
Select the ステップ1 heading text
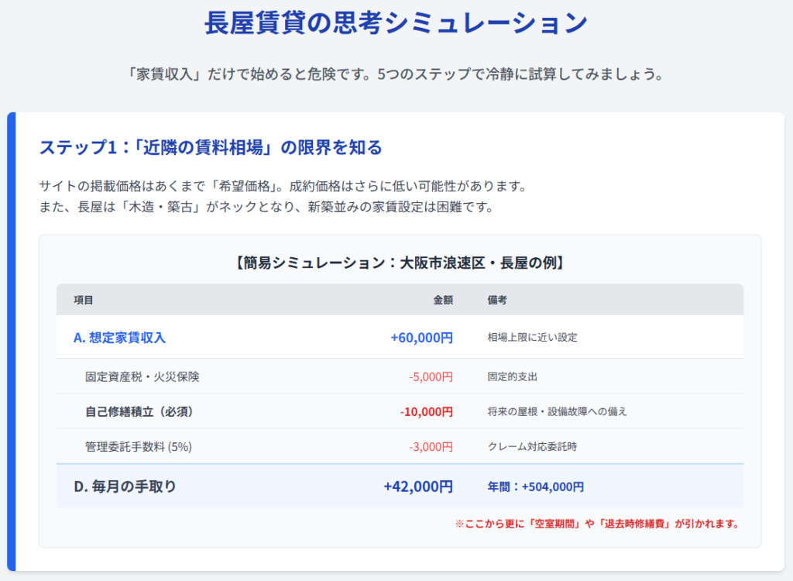point(211,147)
